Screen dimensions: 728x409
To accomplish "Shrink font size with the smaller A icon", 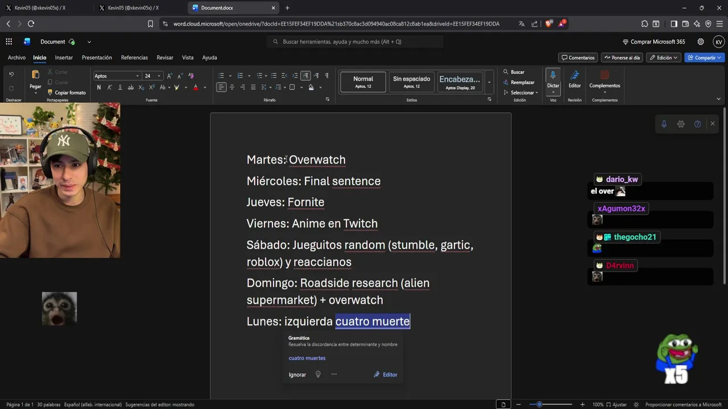I will tap(180, 76).
